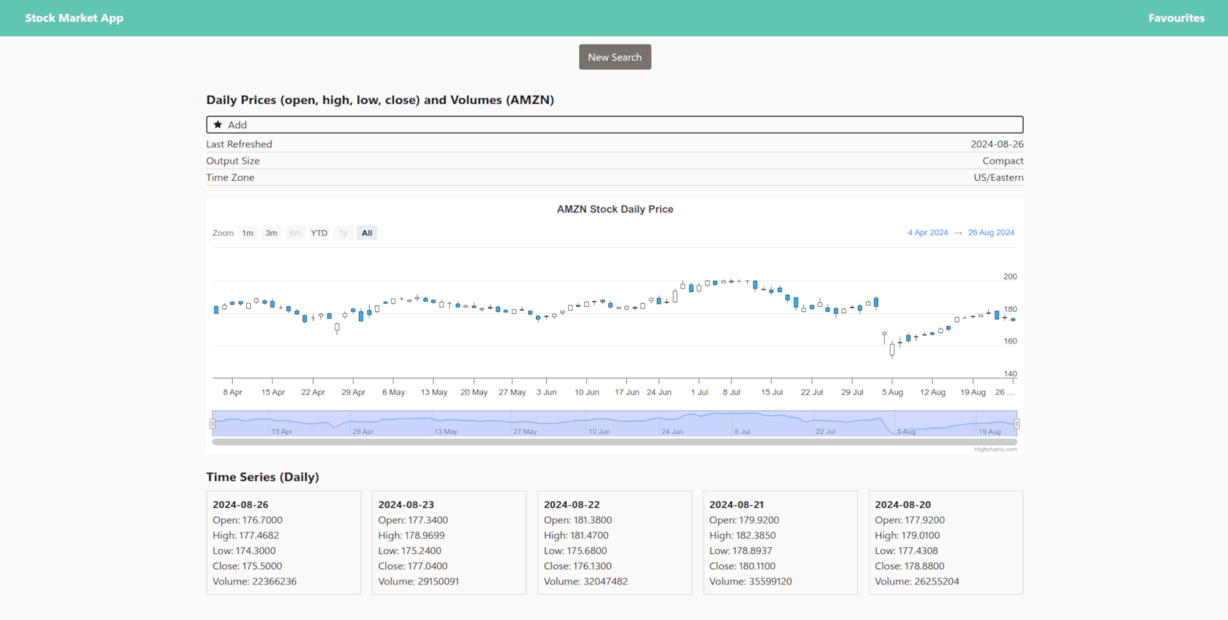This screenshot has height=620, width=1228.
Task: Click the start date 4 Apr 2024 field
Action: click(x=927, y=232)
